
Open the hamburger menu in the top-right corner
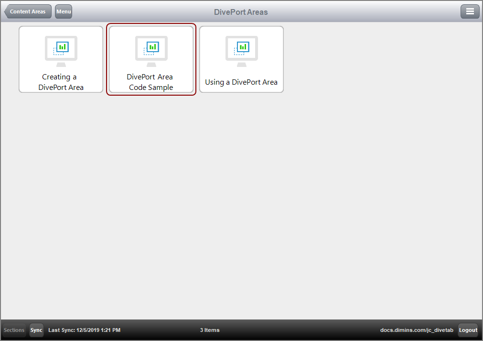470,11
